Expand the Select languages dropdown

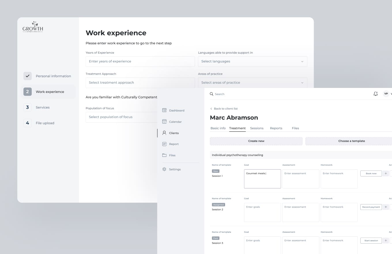click(x=252, y=61)
